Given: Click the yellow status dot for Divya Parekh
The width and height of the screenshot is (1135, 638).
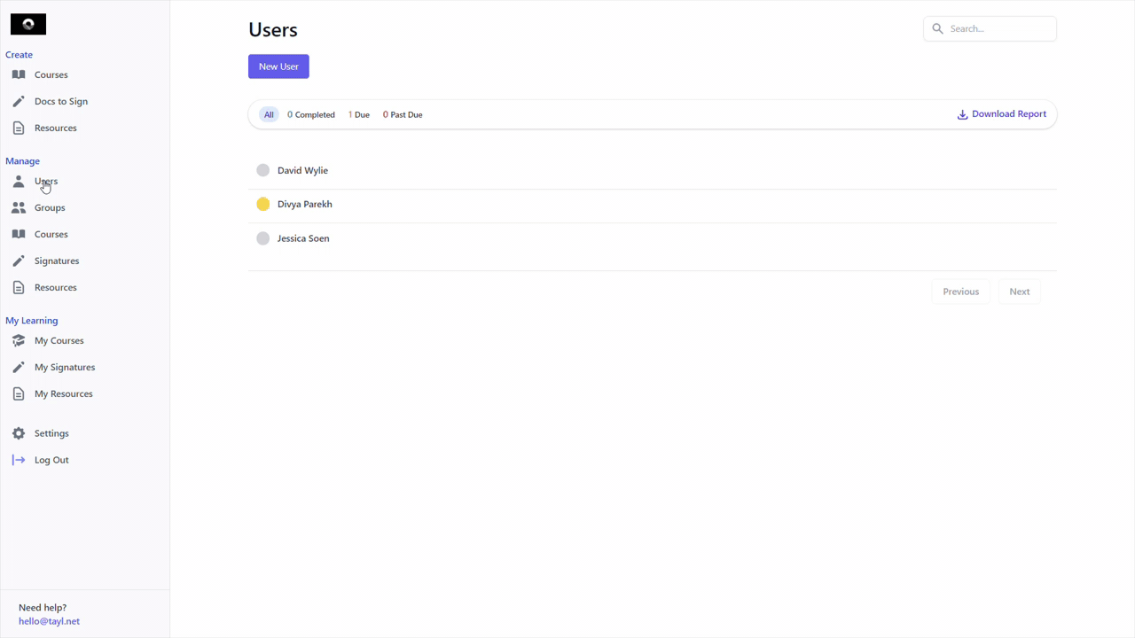Looking at the screenshot, I should click(263, 204).
